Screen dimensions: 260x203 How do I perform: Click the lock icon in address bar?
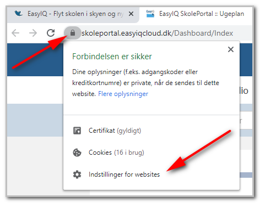pyautogui.click(x=73, y=33)
